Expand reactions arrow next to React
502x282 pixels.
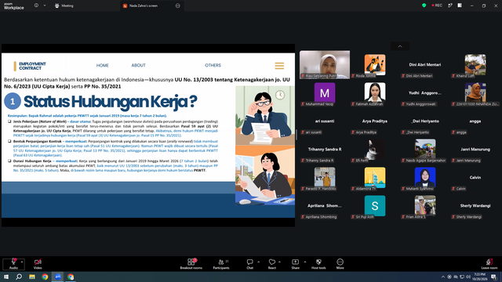coord(279,262)
